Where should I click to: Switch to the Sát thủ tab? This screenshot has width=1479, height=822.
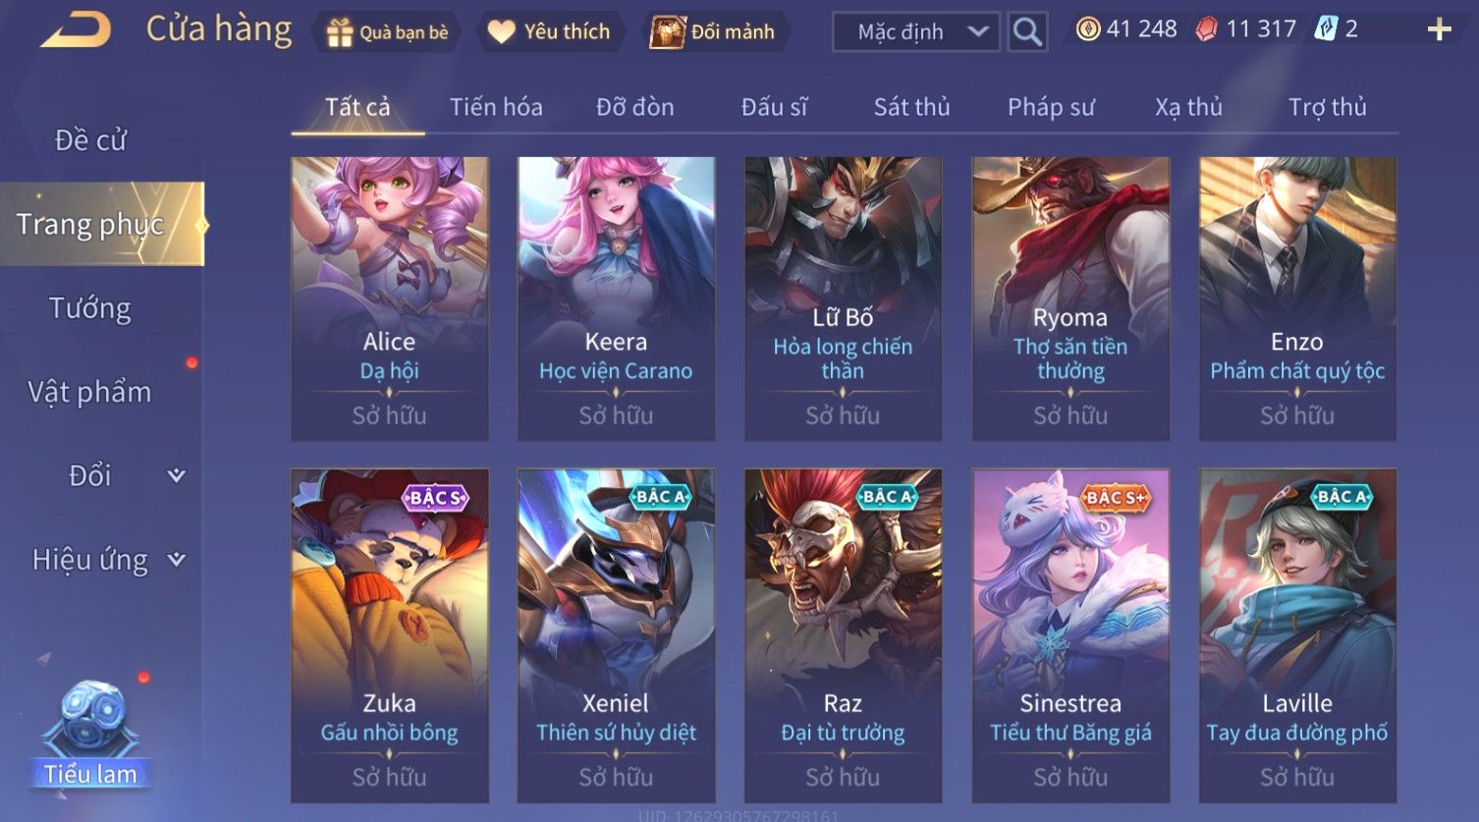click(911, 107)
